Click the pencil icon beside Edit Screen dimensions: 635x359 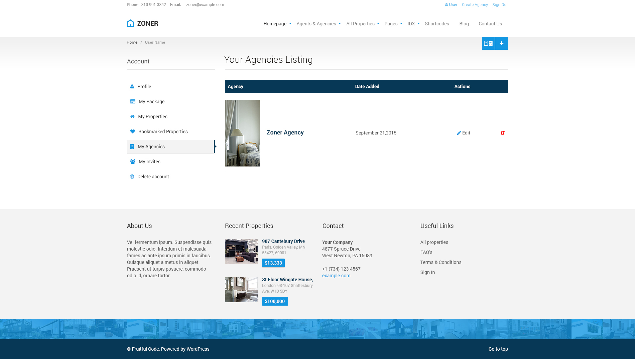click(x=459, y=133)
